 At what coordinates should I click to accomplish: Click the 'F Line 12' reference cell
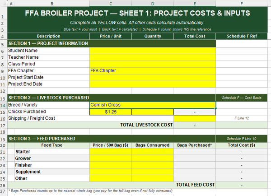242,118
